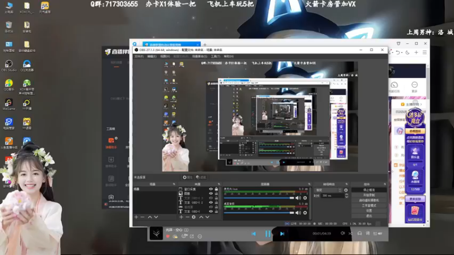Open a new tab in the browser window
The height and width of the screenshot is (255, 454).
pos(205,45)
